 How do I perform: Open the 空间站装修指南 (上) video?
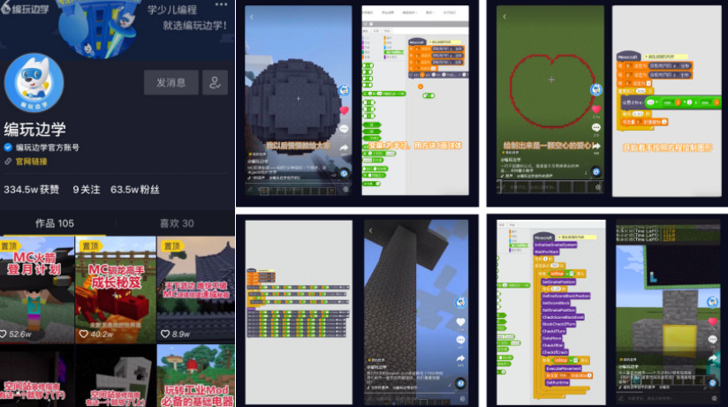point(116,376)
